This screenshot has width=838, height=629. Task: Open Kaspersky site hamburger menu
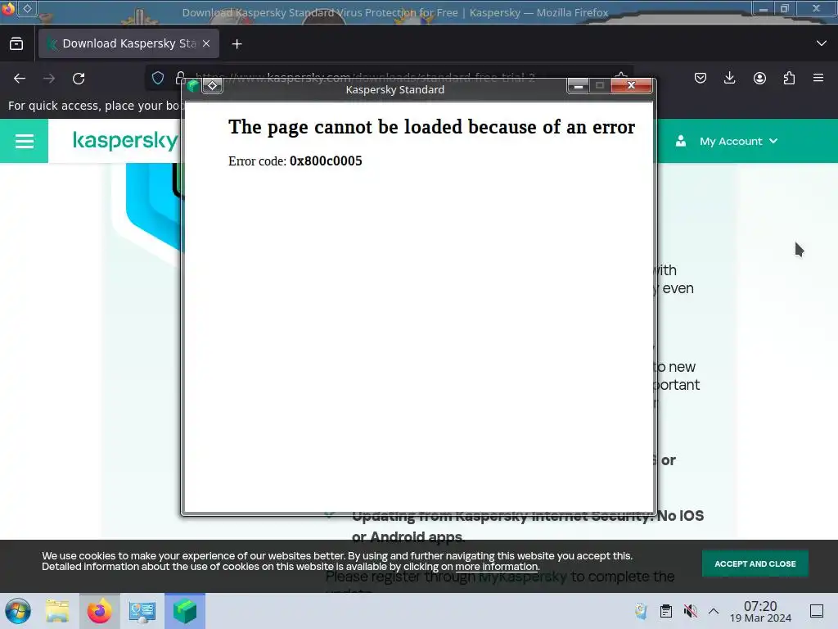coord(24,141)
